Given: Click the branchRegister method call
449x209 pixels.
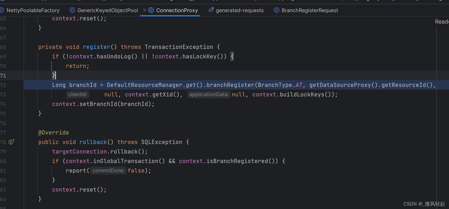Looking at the screenshot, I should [x=230, y=85].
